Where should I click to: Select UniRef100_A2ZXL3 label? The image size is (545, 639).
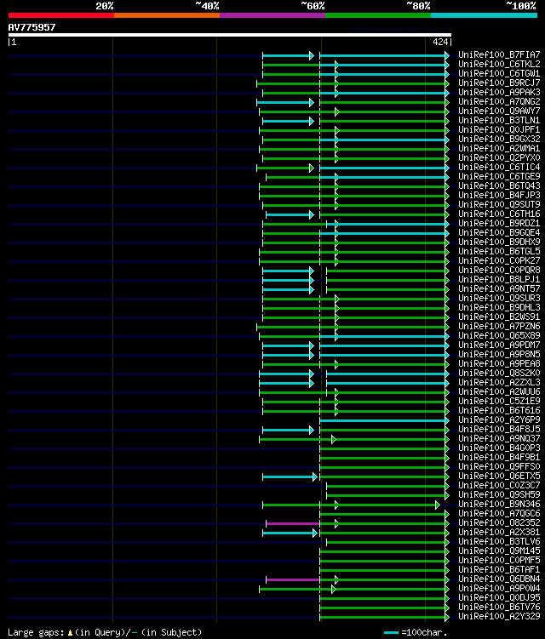coord(499,383)
